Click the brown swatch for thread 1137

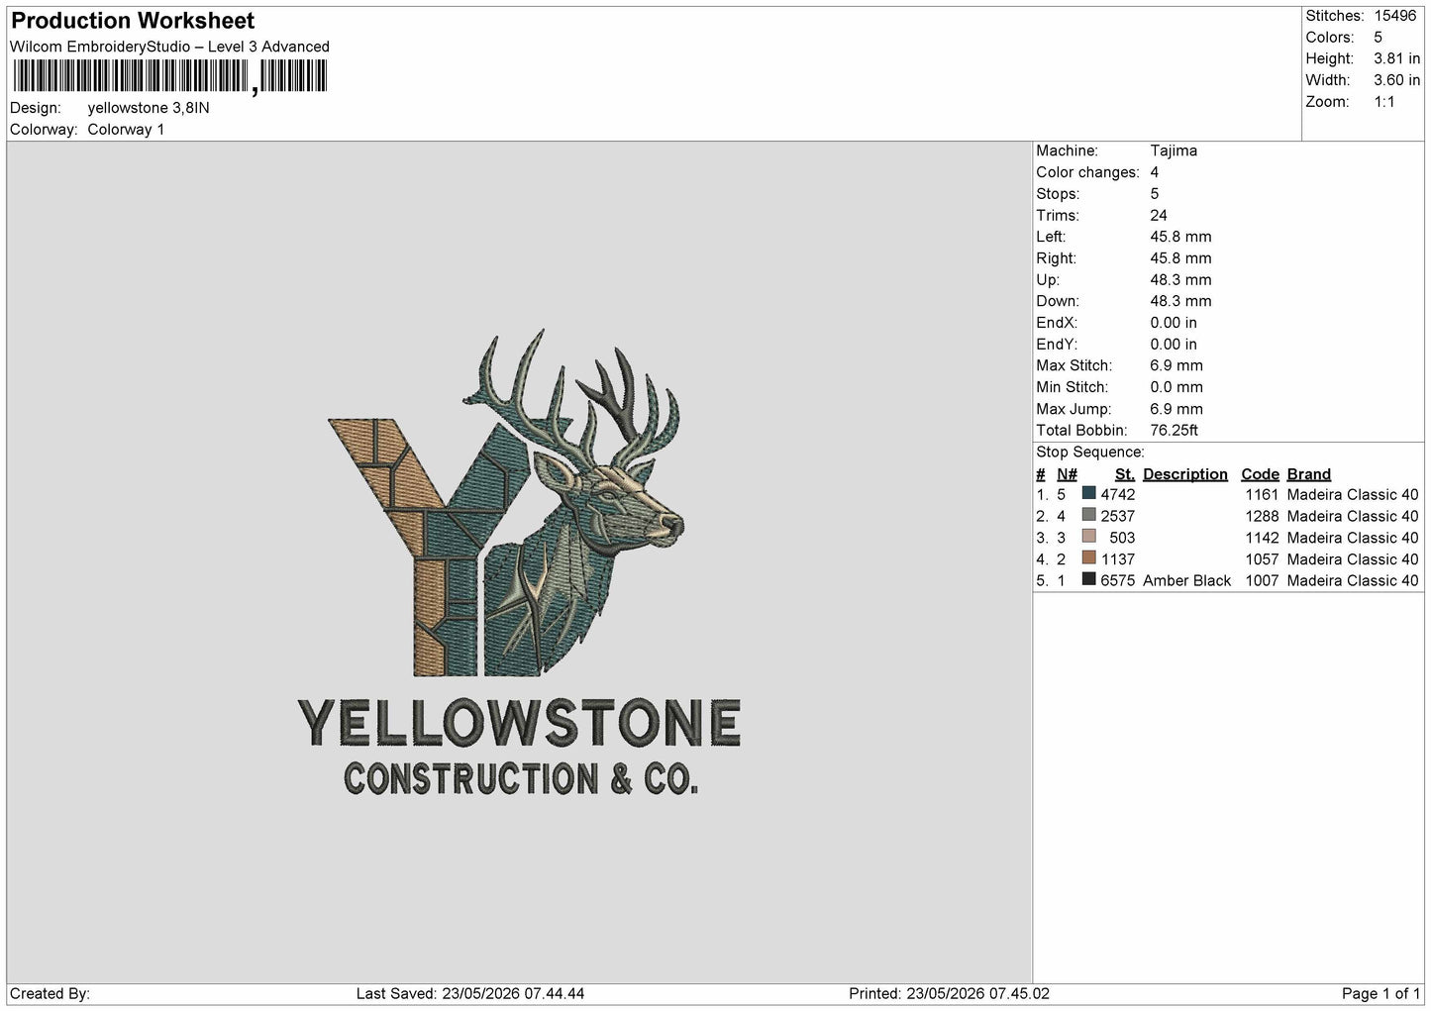(1089, 558)
